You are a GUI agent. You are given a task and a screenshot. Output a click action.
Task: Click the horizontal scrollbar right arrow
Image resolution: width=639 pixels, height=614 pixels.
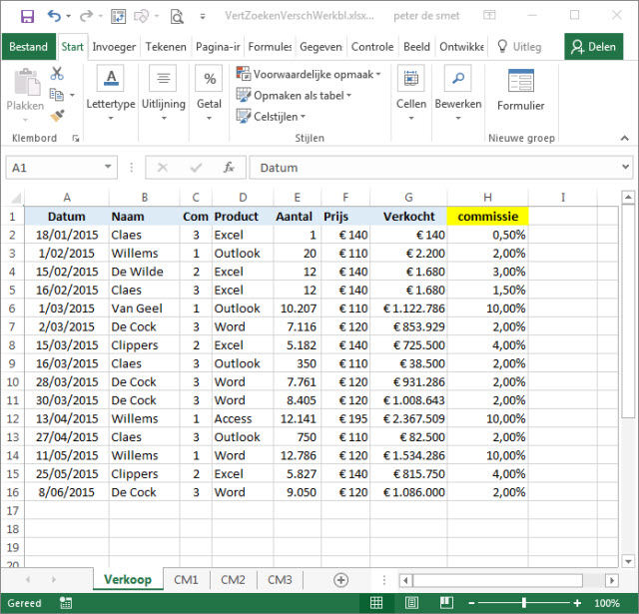click(611, 580)
